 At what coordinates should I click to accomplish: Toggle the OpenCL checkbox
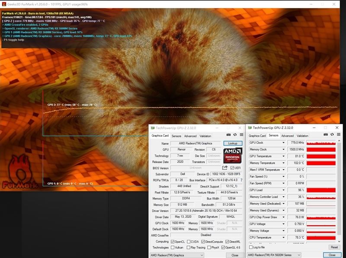(x=173, y=242)
